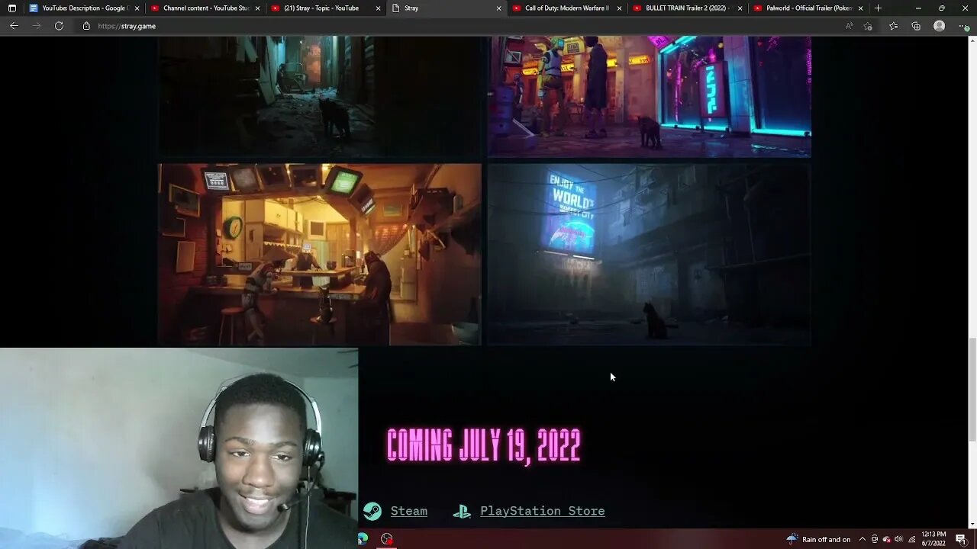Close the BULLET TRAIN Trailer tab
Viewport: 977px width, 549px height.
[x=740, y=8]
